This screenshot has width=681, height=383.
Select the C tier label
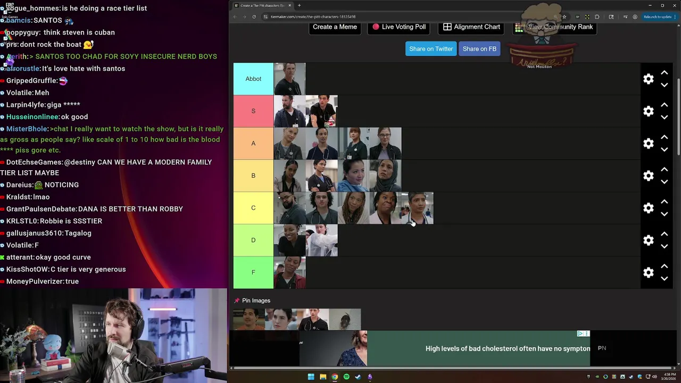(253, 208)
